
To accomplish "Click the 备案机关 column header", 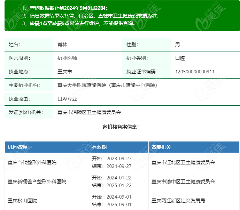I will pyautogui.click(x=161, y=147).
